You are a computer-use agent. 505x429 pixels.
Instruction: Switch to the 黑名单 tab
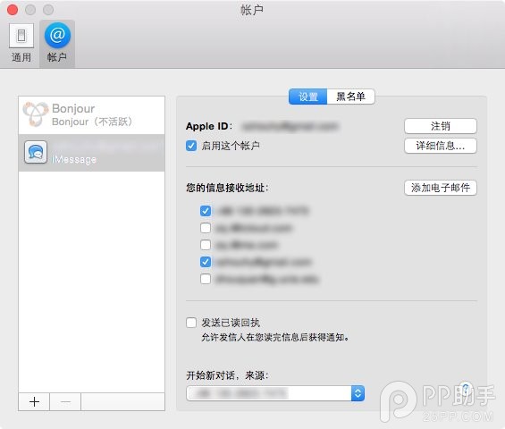350,97
